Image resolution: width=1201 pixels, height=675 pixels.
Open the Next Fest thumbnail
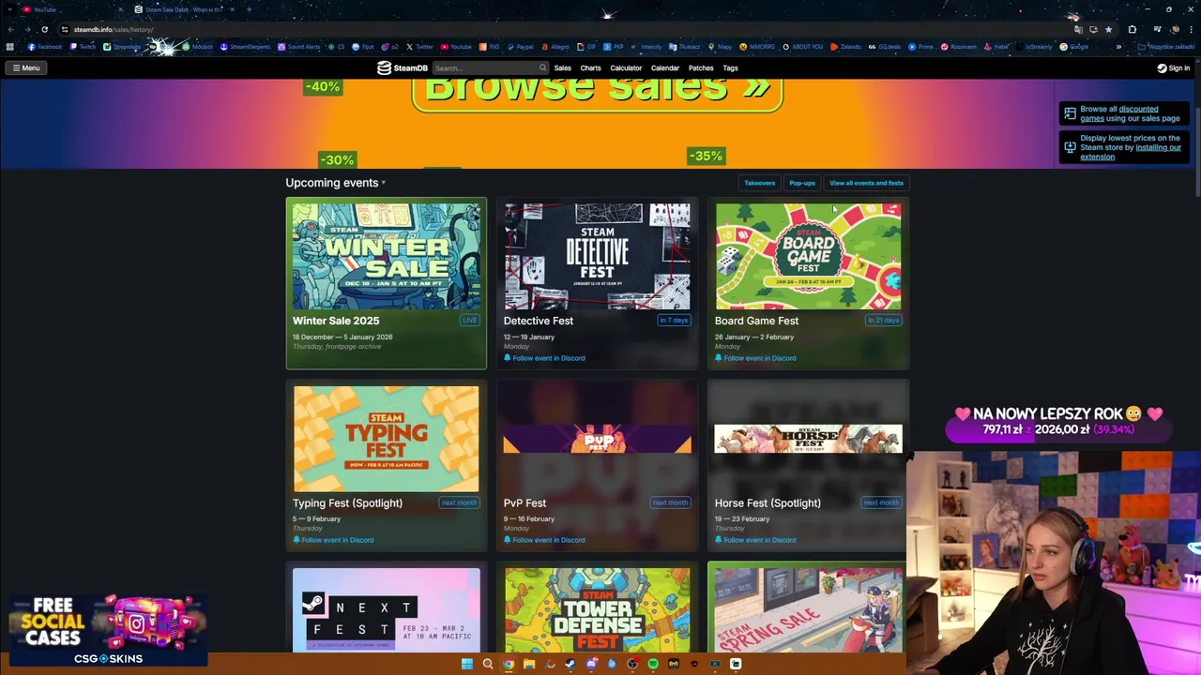[x=386, y=609]
